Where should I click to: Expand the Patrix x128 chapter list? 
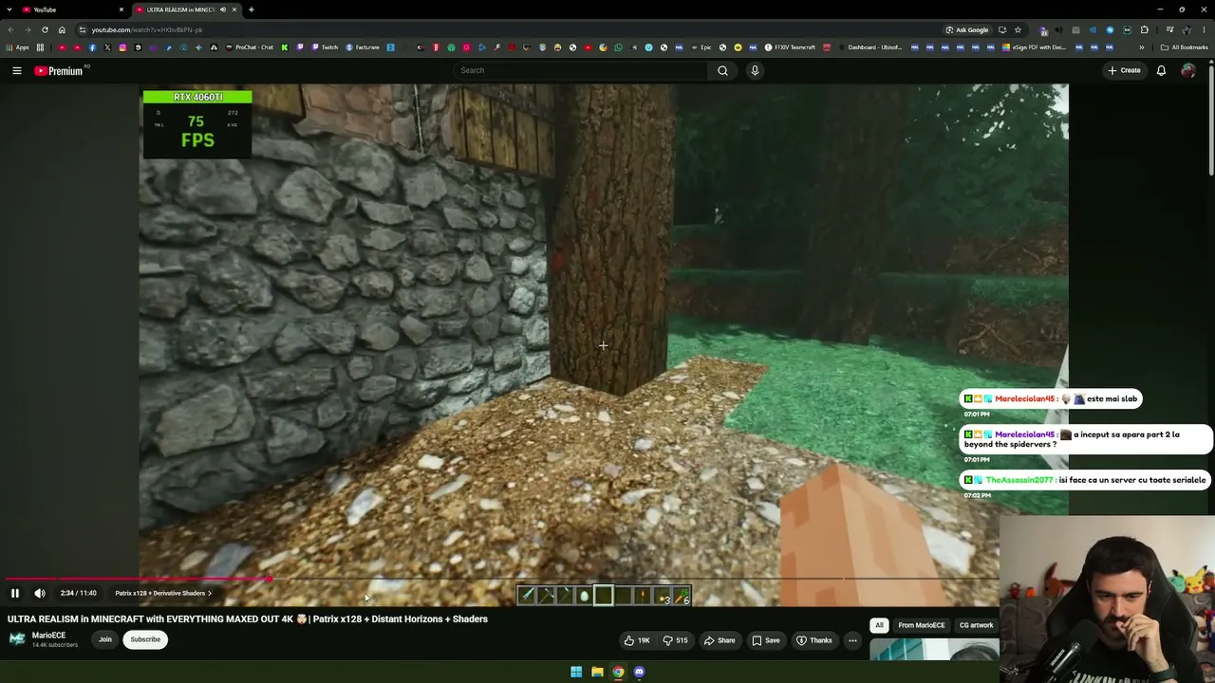coord(163,593)
